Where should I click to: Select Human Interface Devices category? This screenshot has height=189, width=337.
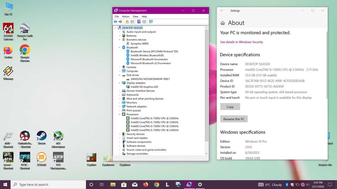[x=140, y=91]
